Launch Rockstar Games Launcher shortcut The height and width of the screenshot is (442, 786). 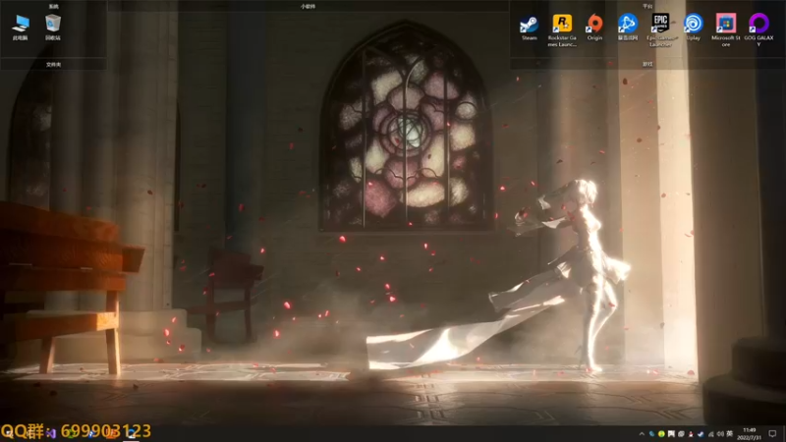click(x=562, y=30)
